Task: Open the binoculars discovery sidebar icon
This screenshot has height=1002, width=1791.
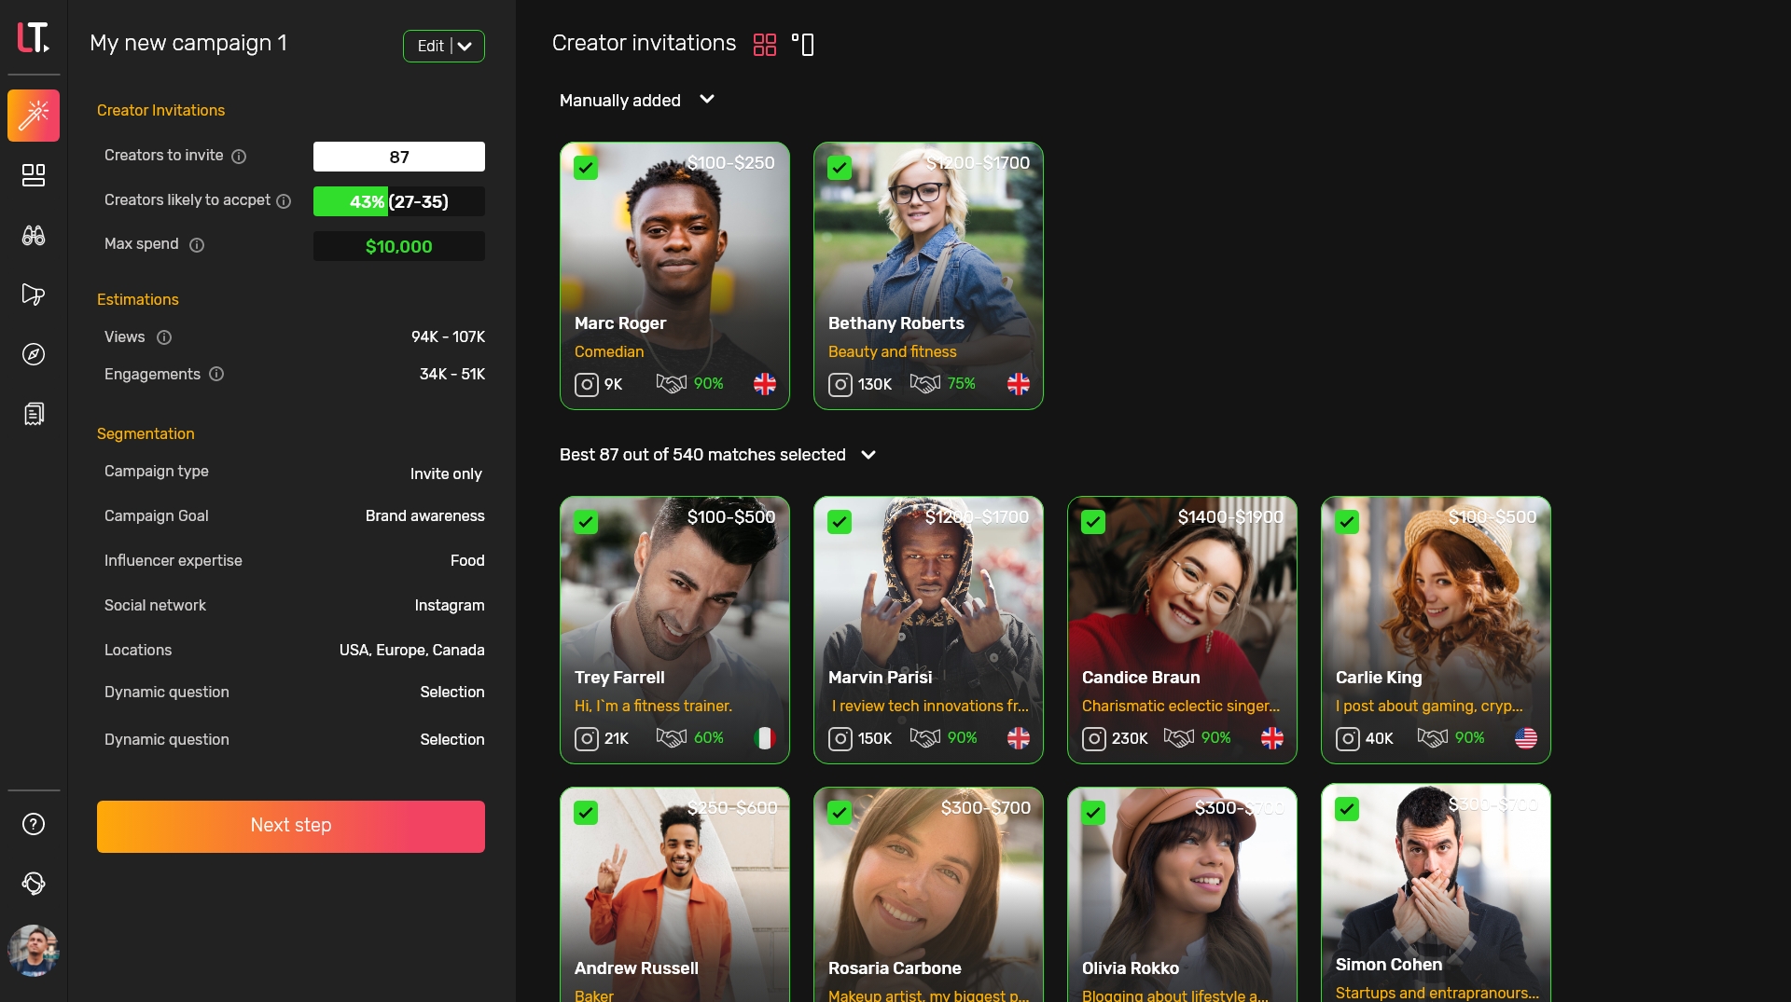Action: coord(34,235)
